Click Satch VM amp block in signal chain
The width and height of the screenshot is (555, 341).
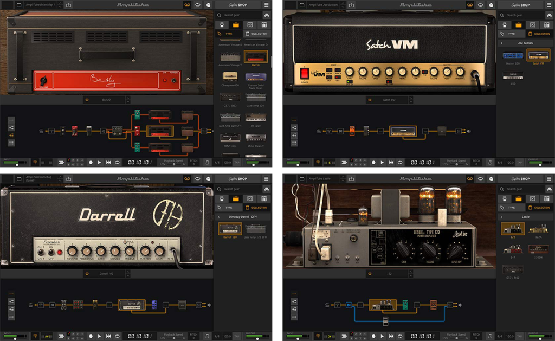[x=403, y=131]
